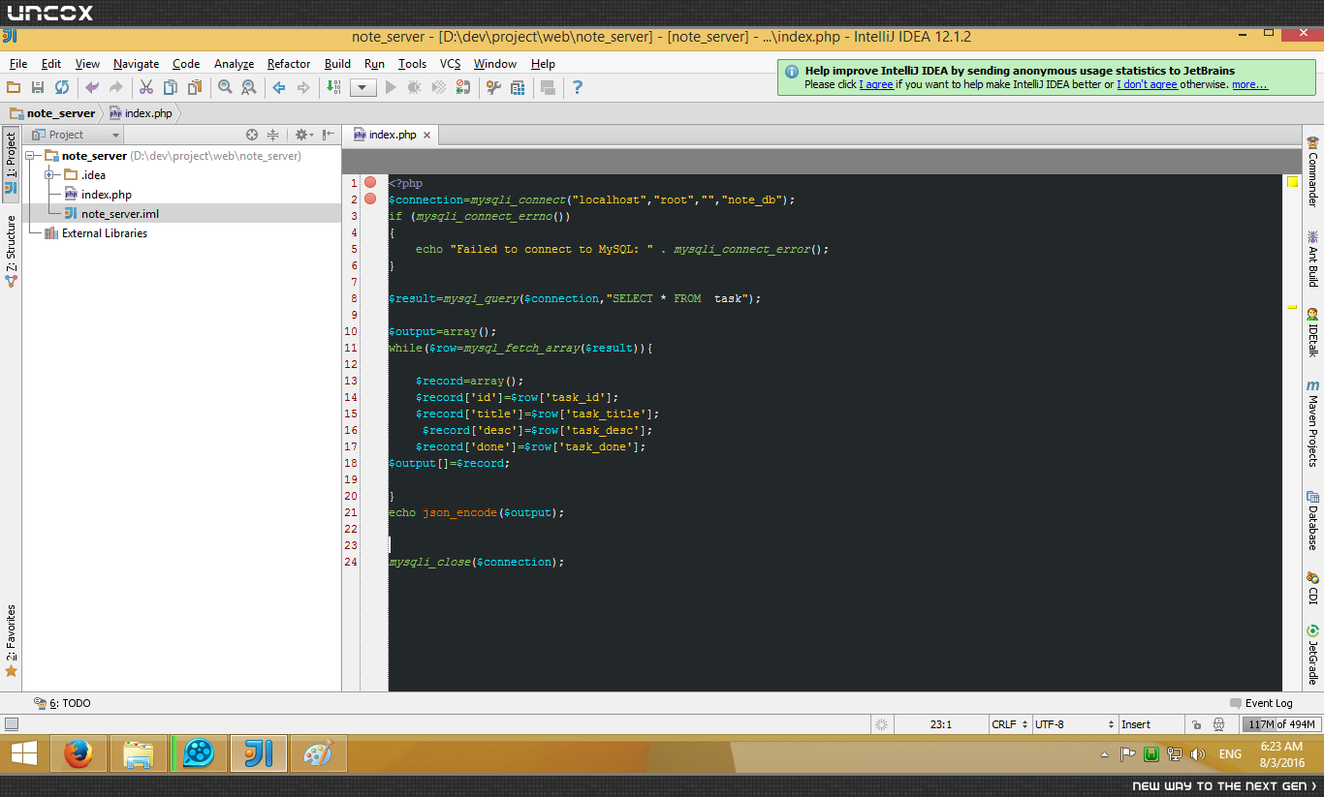Open the Event Log panel
Viewport: 1324px width, 797px height.
(1261, 703)
